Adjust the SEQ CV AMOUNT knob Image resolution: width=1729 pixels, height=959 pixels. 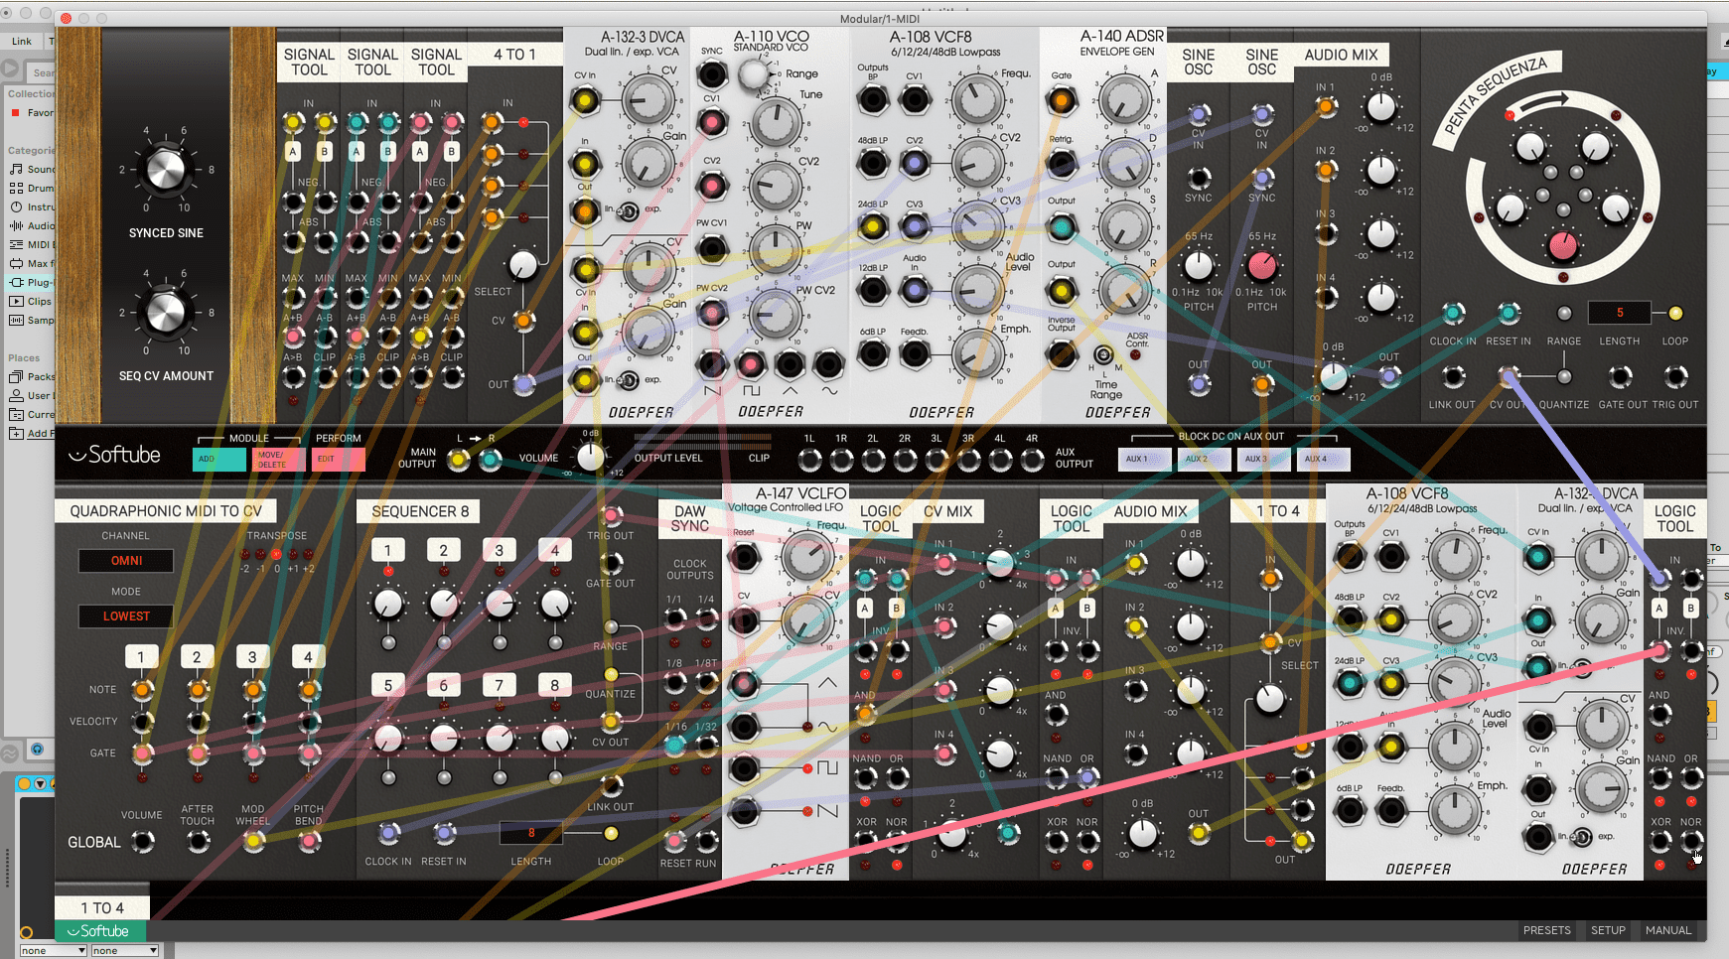click(166, 313)
